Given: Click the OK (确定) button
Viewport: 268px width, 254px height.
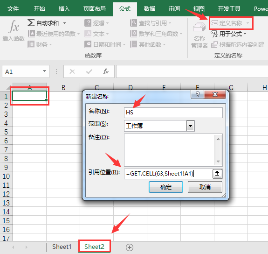Looking at the screenshot, I should pyautogui.click(x=166, y=187).
